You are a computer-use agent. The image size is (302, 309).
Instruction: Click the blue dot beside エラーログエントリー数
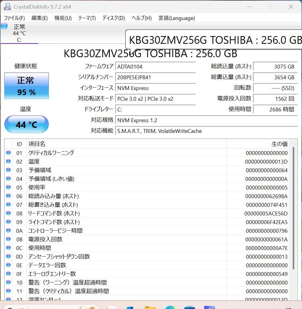pyautogui.click(x=9, y=274)
